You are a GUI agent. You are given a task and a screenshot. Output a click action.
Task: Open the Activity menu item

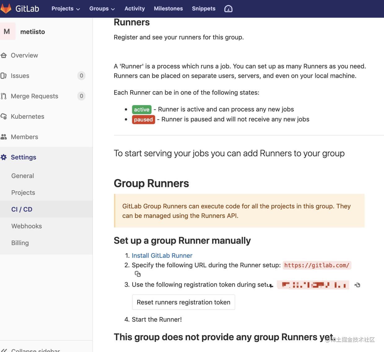point(134,8)
